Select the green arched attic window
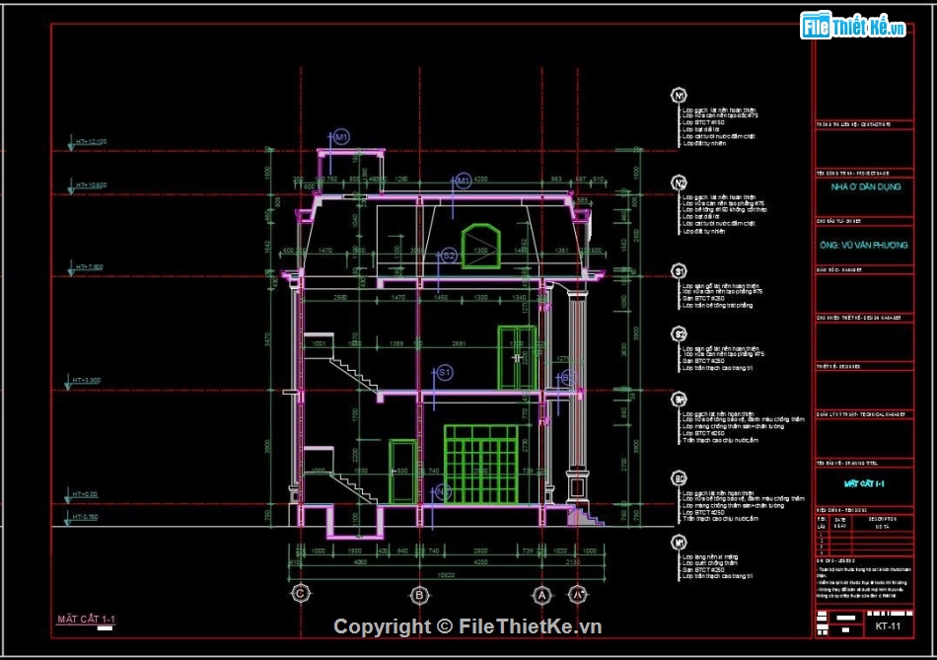The width and height of the screenshot is (937, 660). [479, 243]
